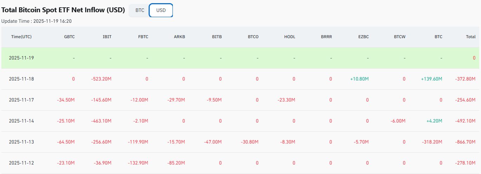The image size is (481, 174).
Task: Click the HODL column header
Action: 290,37
